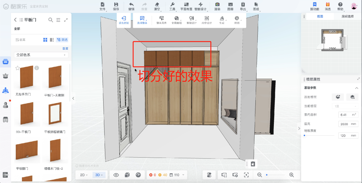
Task: Click the 重置 reset link
Action: tap(65, 49)
